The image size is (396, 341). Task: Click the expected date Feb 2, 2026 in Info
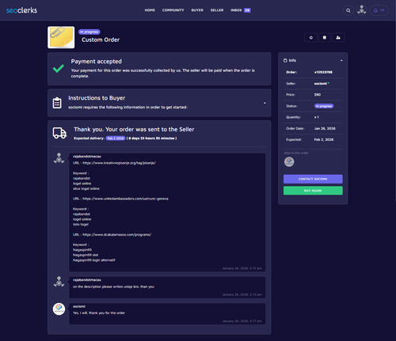click(x=324, y=139)
